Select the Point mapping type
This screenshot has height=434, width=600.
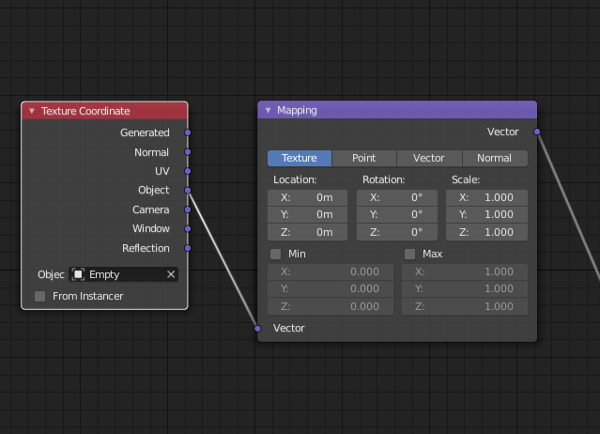coord(364,158)
